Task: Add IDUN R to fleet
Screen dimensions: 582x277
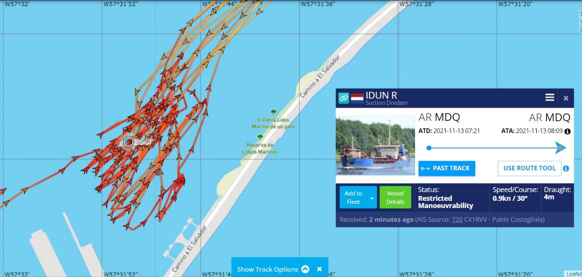Action: [353, 198]
